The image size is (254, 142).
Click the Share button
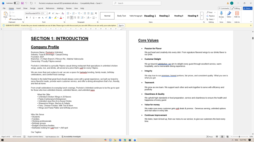(248, 8)
